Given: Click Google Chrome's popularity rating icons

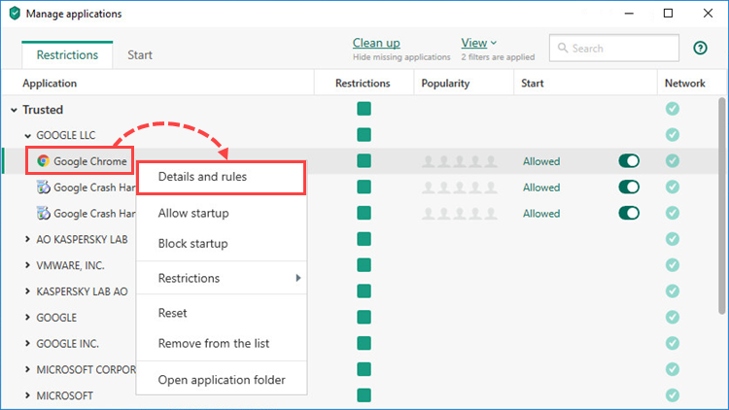Looking at the screenshot, I should pyautogui.click(x=460, y=161).
